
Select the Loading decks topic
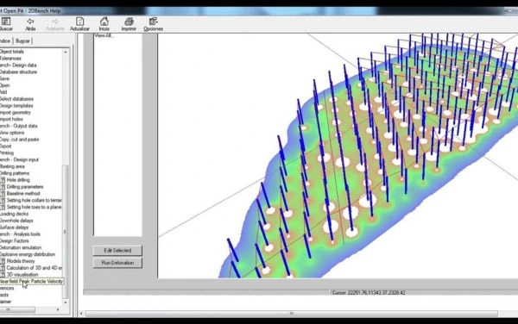click(14, 214)
